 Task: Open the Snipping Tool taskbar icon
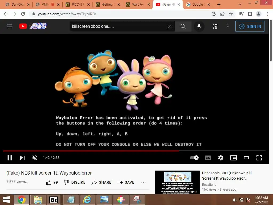click(137, 200)
